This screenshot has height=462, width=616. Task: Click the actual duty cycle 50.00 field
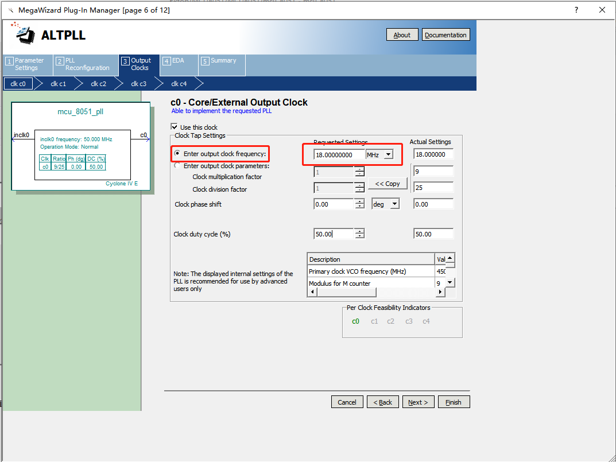[x=433, y=234]
